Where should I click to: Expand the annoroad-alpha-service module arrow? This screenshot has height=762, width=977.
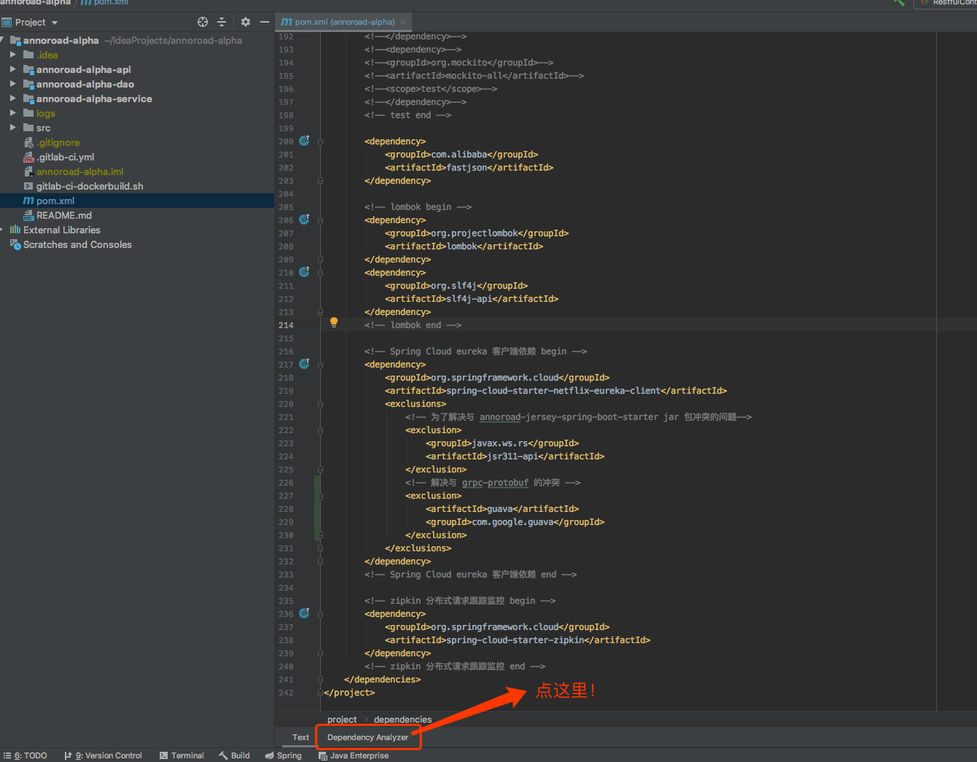point(12,98)
